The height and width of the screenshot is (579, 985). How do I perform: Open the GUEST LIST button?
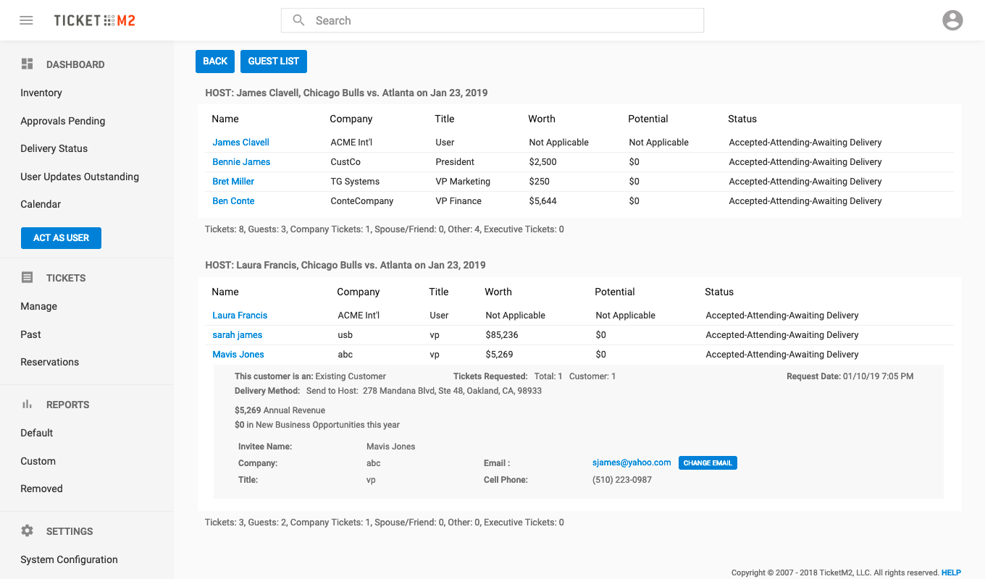coord(273,62)
